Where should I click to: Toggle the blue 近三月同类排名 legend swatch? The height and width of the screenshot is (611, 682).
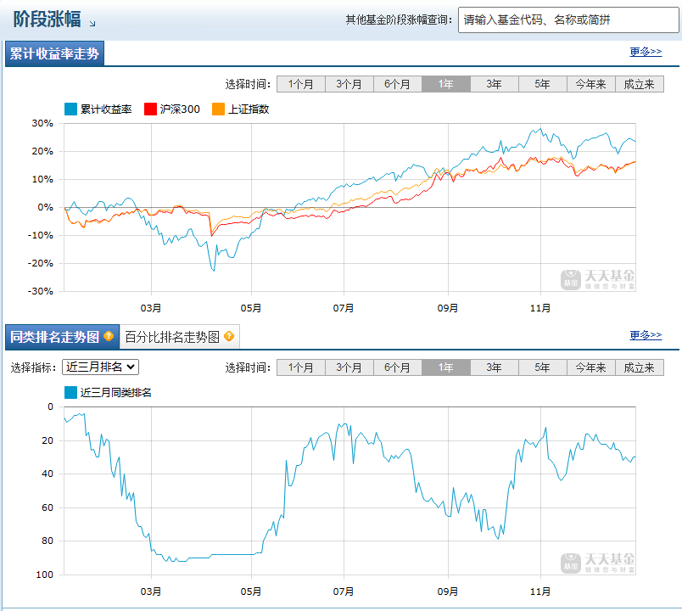pyautogui.click(x=70, y=393)
